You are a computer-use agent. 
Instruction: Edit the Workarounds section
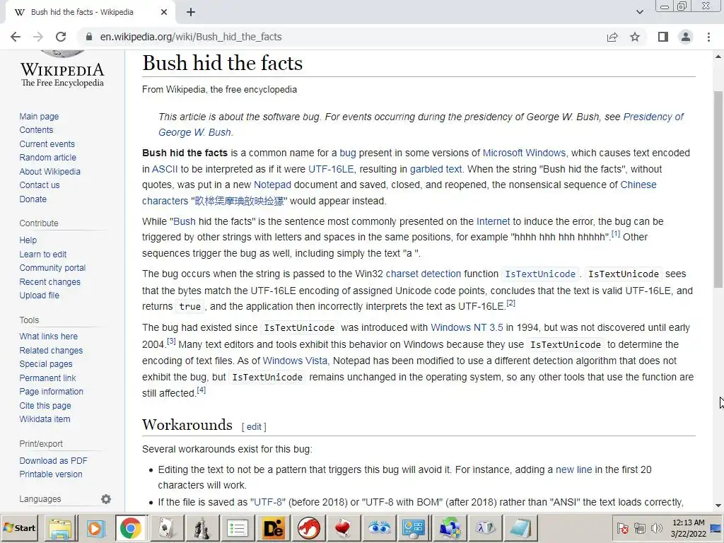tap(254, 426)
